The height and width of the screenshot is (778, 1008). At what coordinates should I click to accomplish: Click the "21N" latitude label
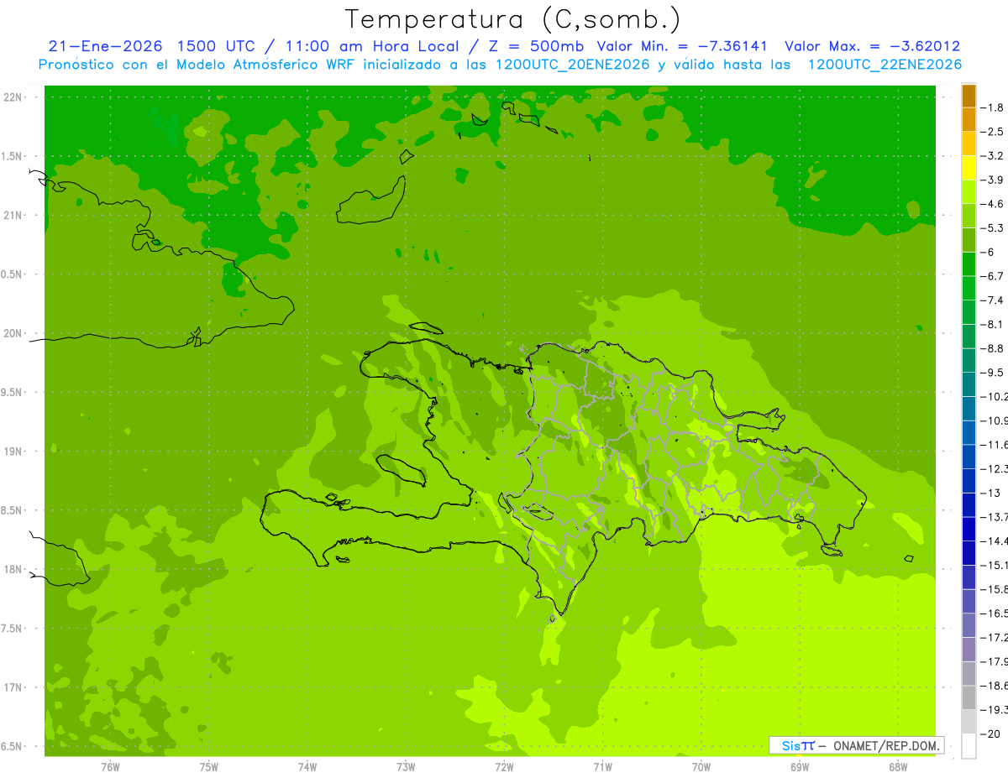click(13, 215)
